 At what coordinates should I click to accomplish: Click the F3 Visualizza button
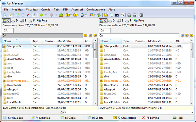point(13,118)
